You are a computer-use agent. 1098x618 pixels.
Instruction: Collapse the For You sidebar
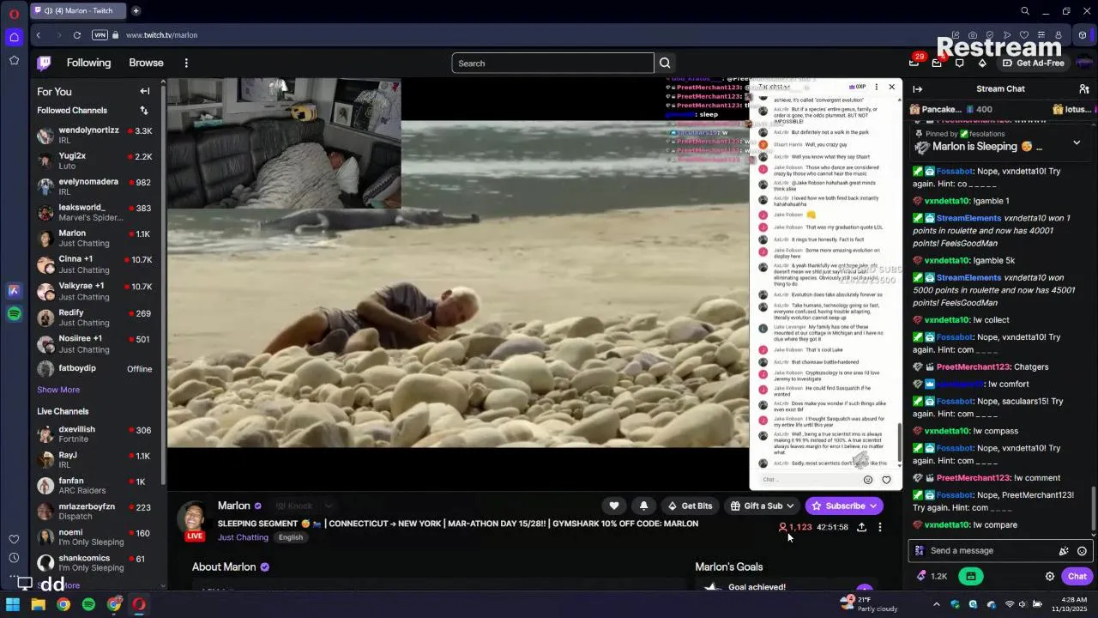pos(145,91)
